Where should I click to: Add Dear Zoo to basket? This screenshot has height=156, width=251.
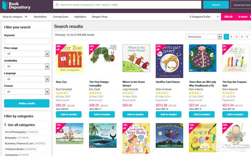point(69,114)
